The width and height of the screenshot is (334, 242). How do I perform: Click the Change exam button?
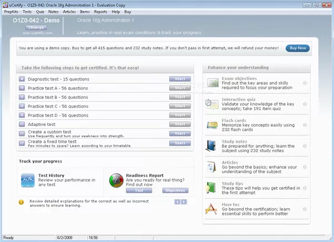(36, 27)
